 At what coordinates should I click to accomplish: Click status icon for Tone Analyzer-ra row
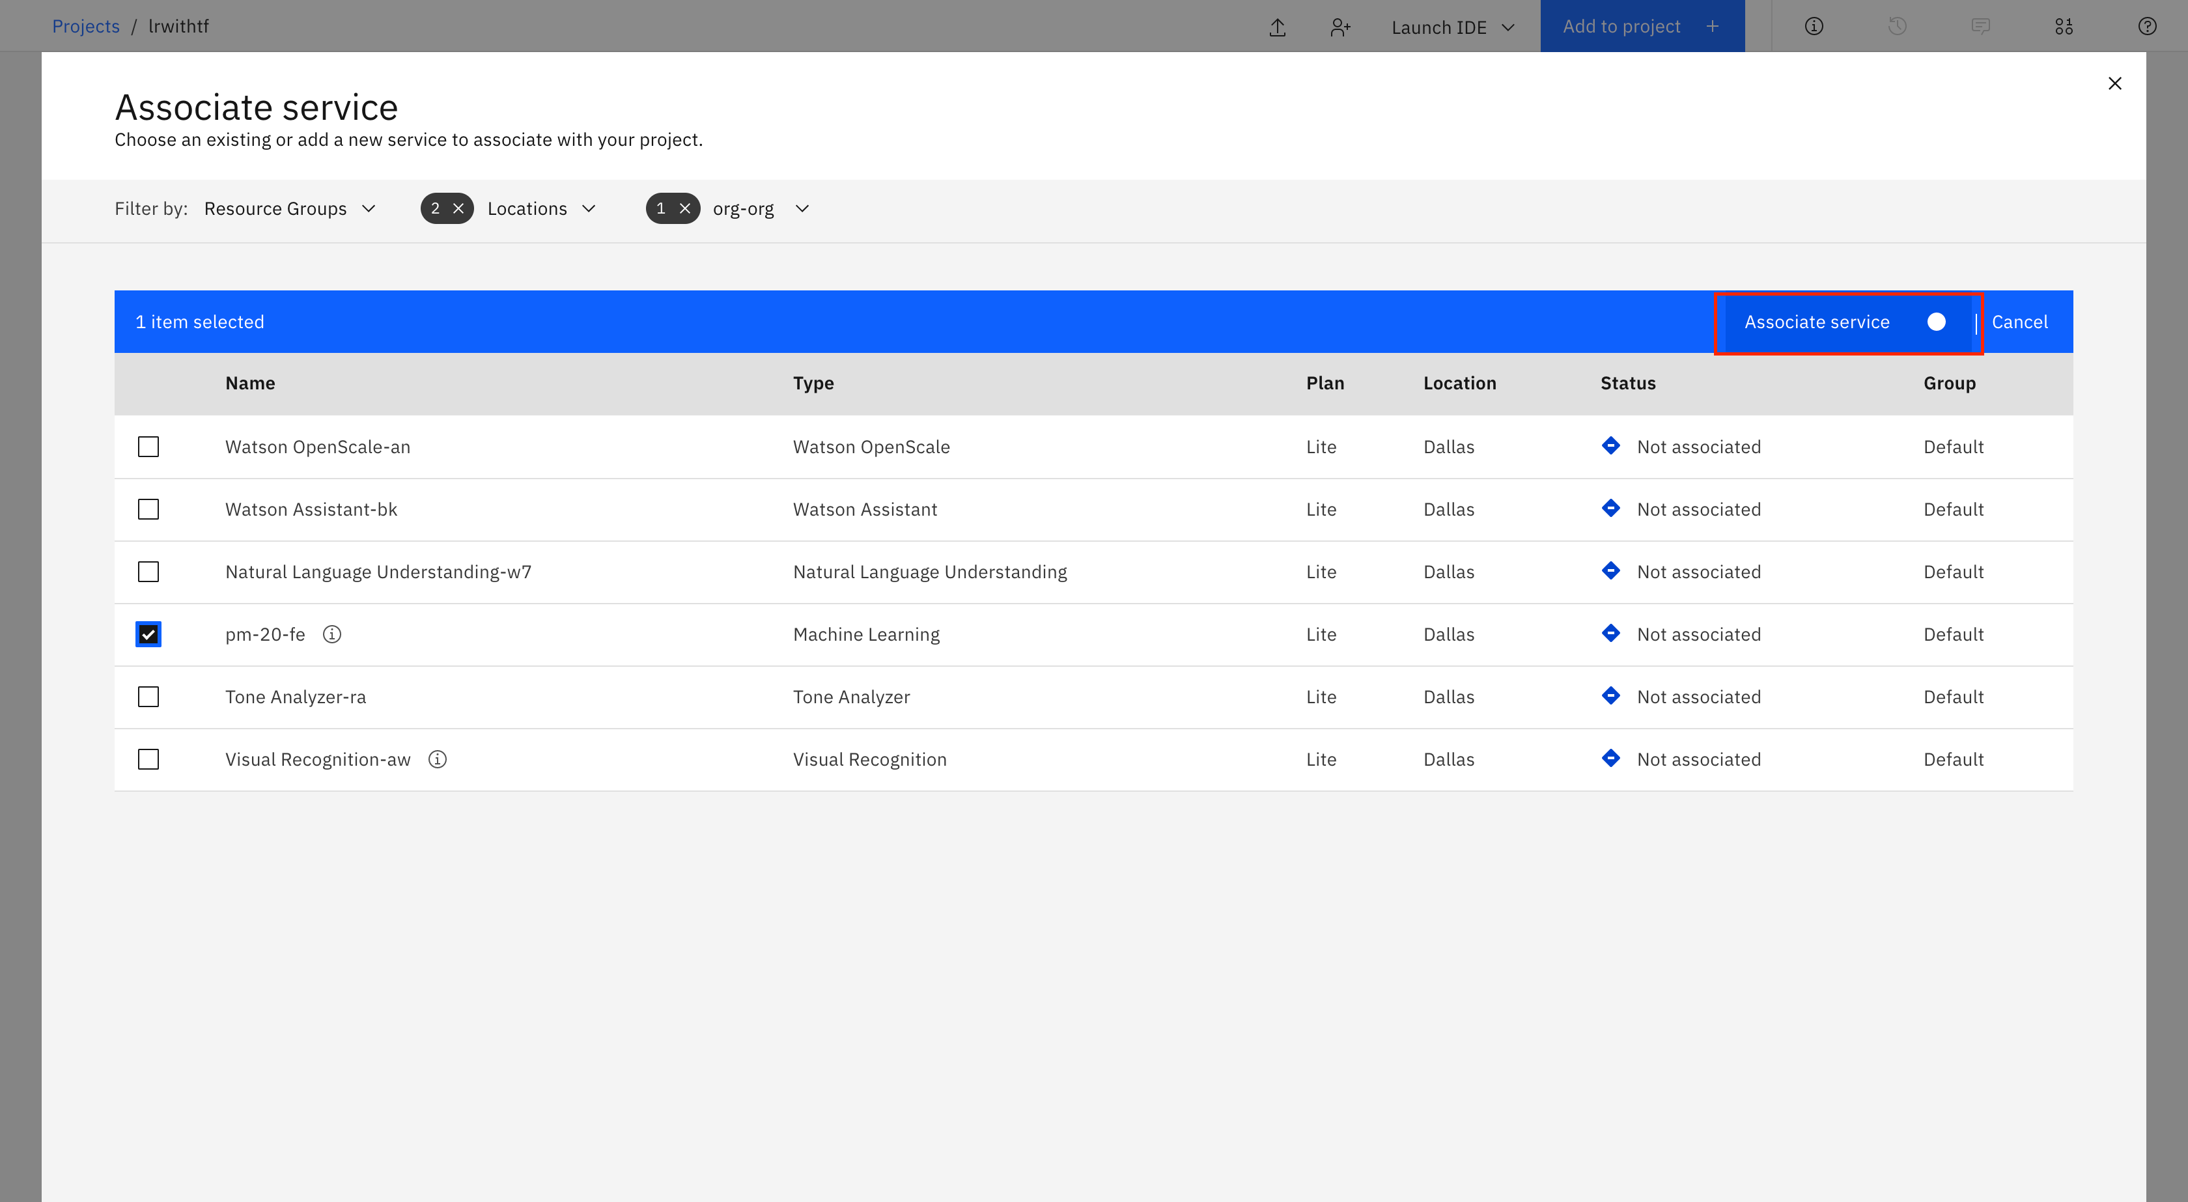pyautogui.click(x=1610, y=695)
